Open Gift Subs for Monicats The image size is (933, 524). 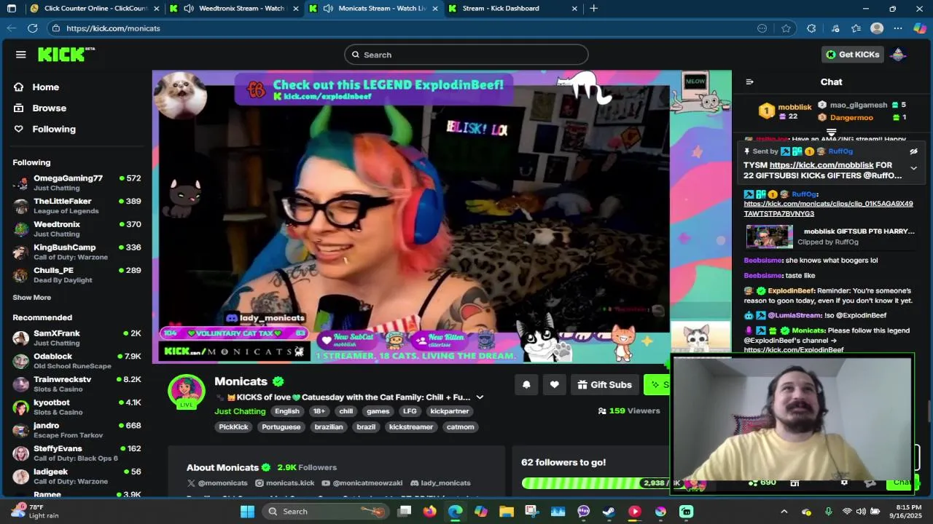pyautogui.click(x=605, y=385)
